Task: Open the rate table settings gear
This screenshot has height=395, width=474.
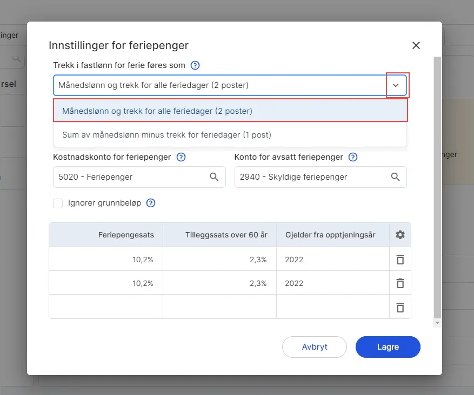Action: point(400,235)
